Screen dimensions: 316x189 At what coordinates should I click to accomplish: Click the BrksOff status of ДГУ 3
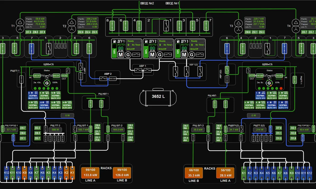point(197,49)
